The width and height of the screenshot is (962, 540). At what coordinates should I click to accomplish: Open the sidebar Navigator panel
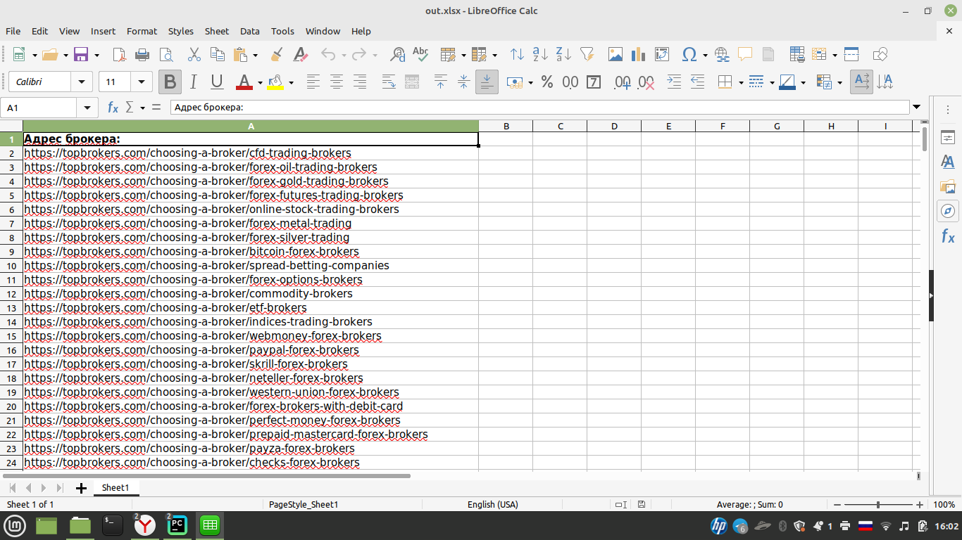point(948,211)
